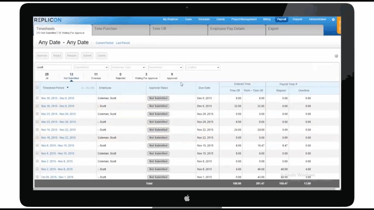Image resolution: width=374 pixels, height=210 pixels.
Task: Expand the Location filter dropdown
Action: pos(218,68)
